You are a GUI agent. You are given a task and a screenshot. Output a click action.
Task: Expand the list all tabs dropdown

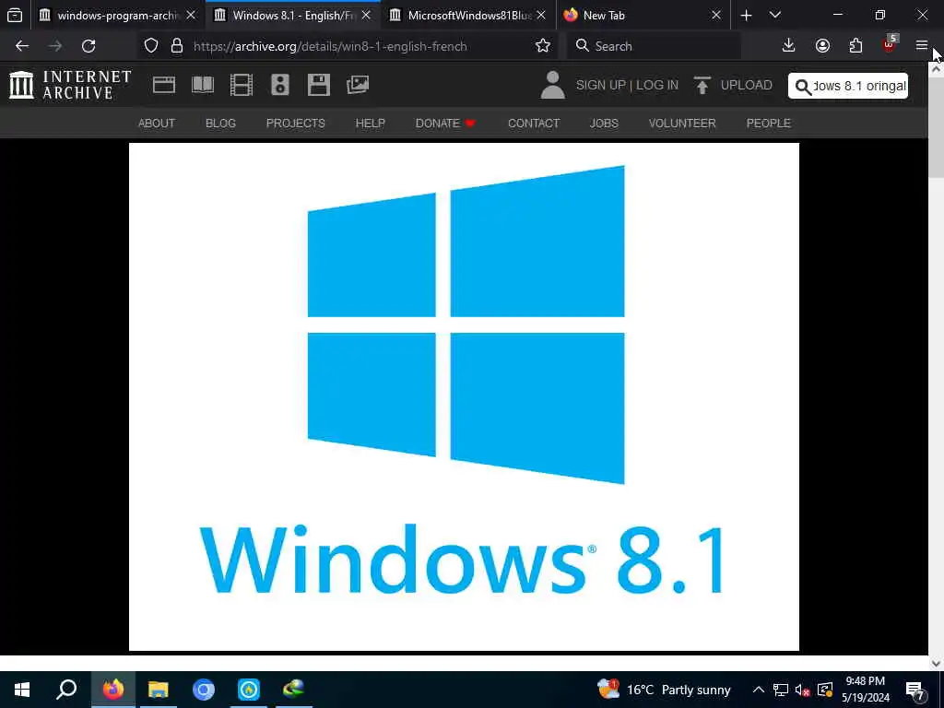(x=775, y=15)
